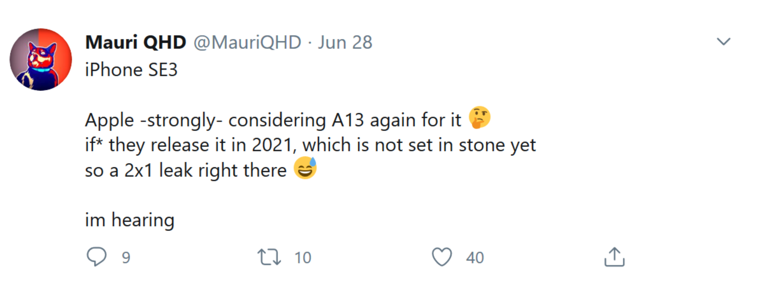Image resolution: width=760 pixels, height=289 pixels.
Task: Click the reply count 9
Action: point(126,257)
